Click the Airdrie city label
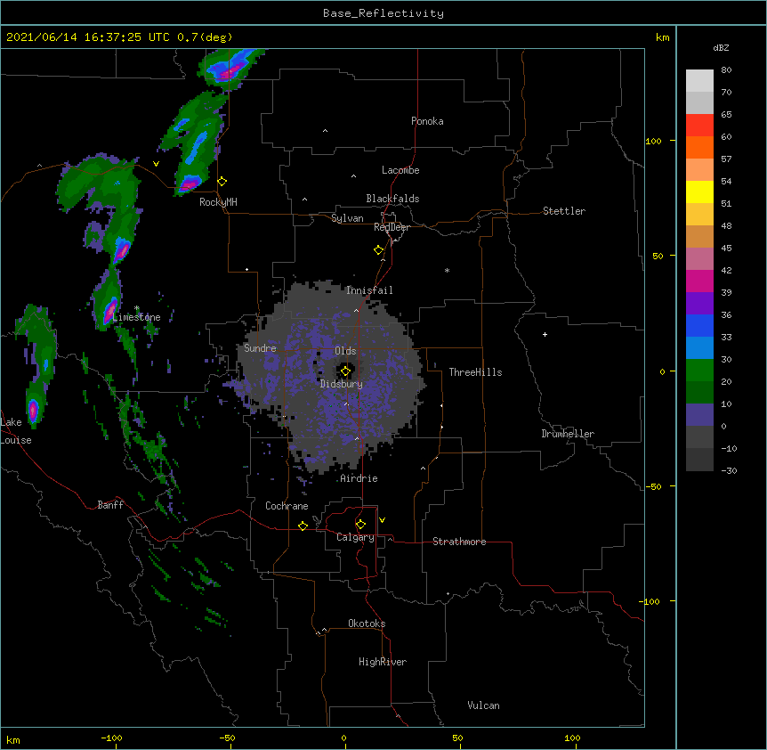This screenshot has height=750, width=767. (359, 478)
